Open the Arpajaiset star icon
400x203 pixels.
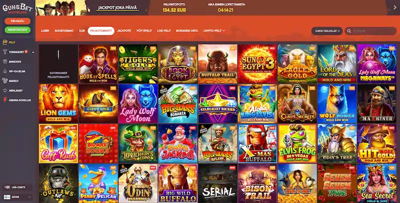coord(5,90)
